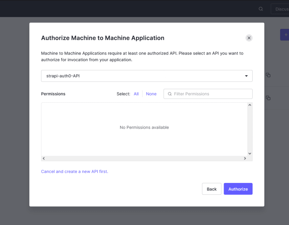Click the lower copy icon behind the dialog
Viewport: 289px width, 225px height.
pyautogui.click(x=268, y=98)
